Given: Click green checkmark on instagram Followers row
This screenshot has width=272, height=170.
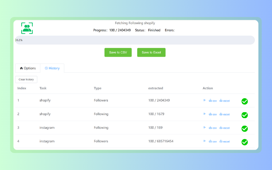Looking at the screenshot, I should (245, 142).
